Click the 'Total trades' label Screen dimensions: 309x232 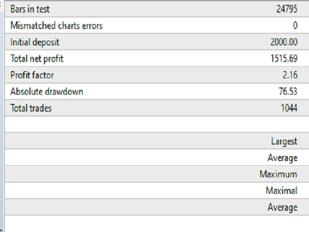pyautogui.click(x=31, y=108)
